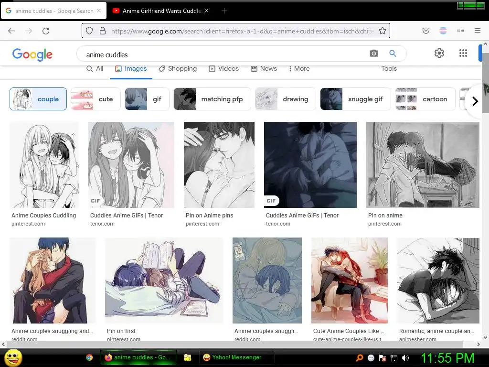This screenshot has width=489, height=367.
Task: Search by image using the camera icon
Action: click(x=373, y=54)
